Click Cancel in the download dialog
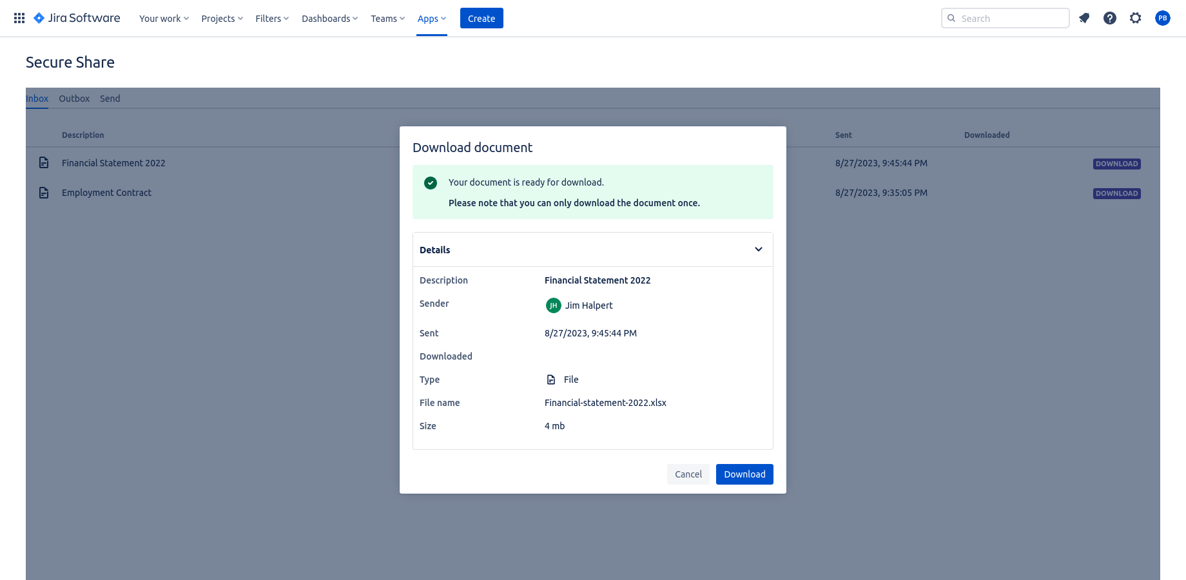Image resolution: width=1186 pixels, height=580 pixels. pyautogui.click(x=688, y=474)
